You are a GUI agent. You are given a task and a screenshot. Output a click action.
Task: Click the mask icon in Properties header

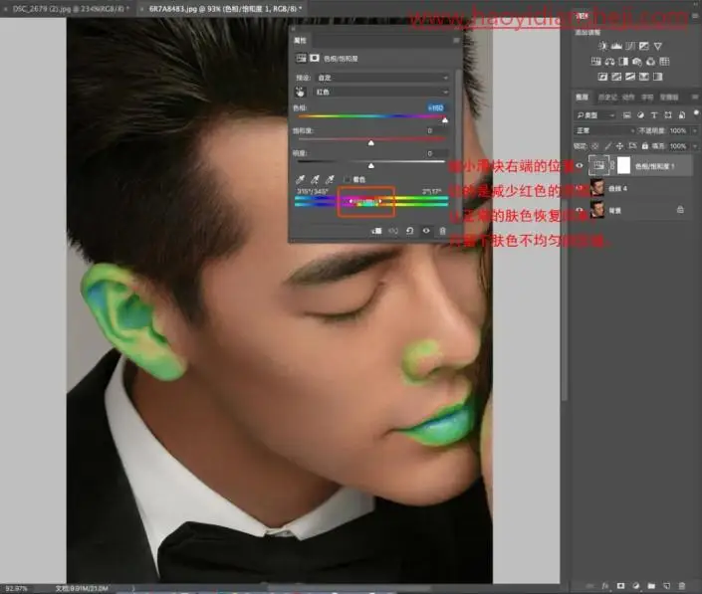(x=315, y=58)
